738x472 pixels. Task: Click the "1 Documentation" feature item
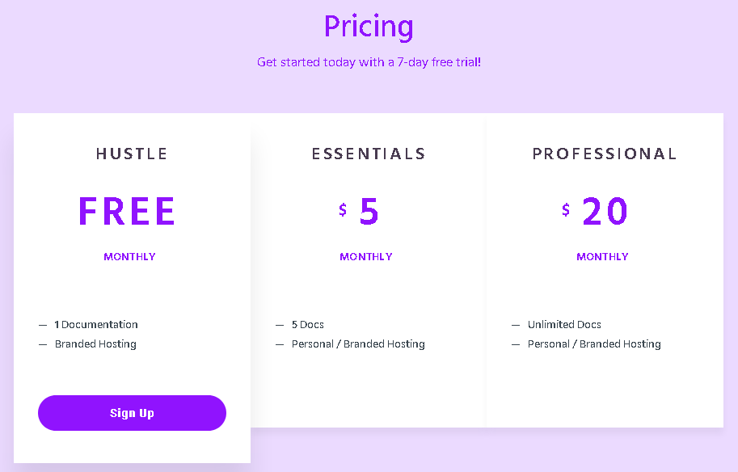point(96,325)
